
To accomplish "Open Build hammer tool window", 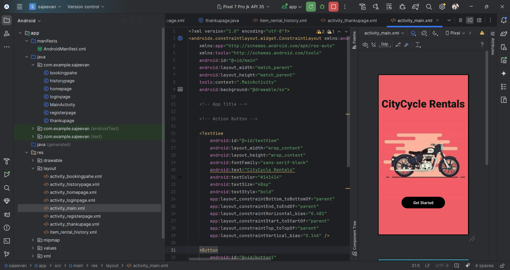I will pyautogui.click(x=7, y=161).
